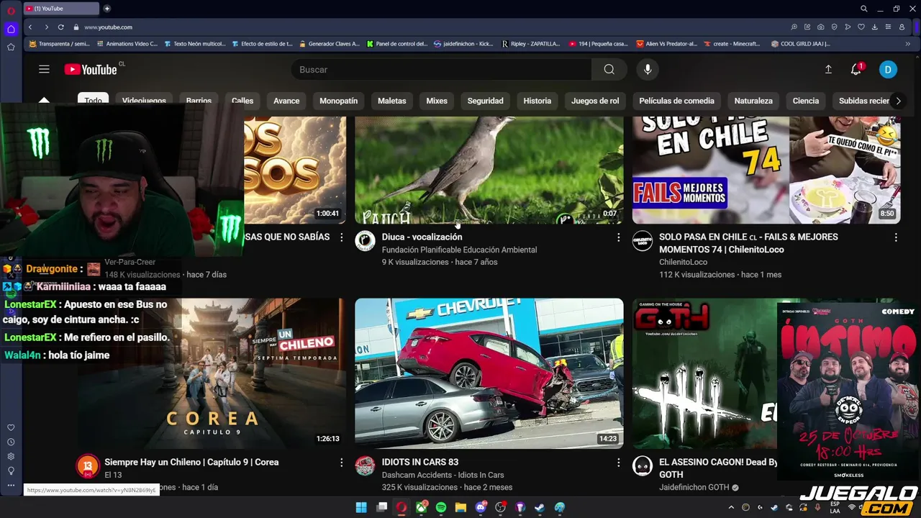Image resolution: width=921 pixels, height=518 pixels.
Task: Start voice search with the microphone icon
Action: tap(648, 69)
